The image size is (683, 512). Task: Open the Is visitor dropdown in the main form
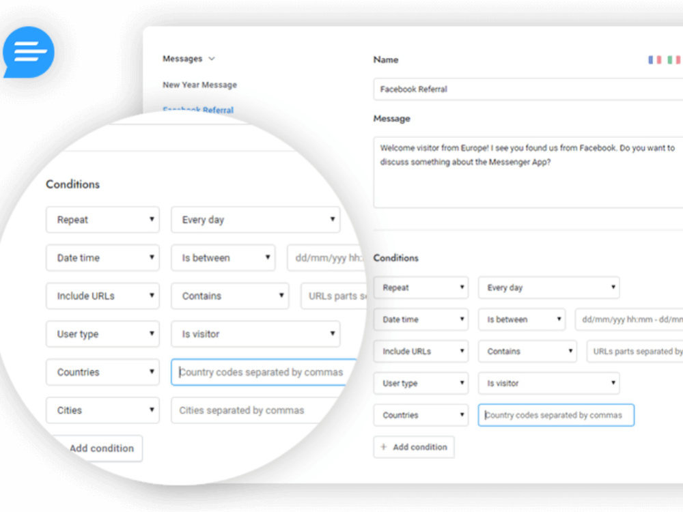[x=549, y=383]
